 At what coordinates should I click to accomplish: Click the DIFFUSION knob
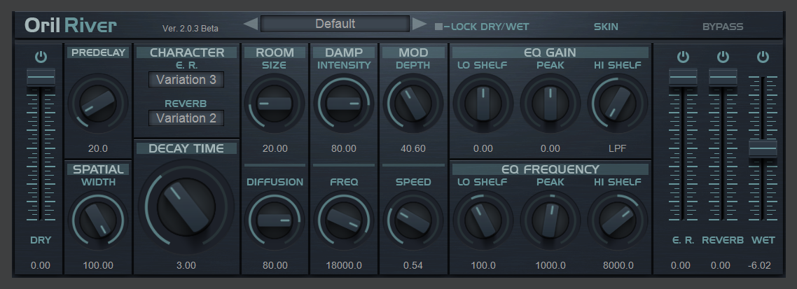point(275,220)
